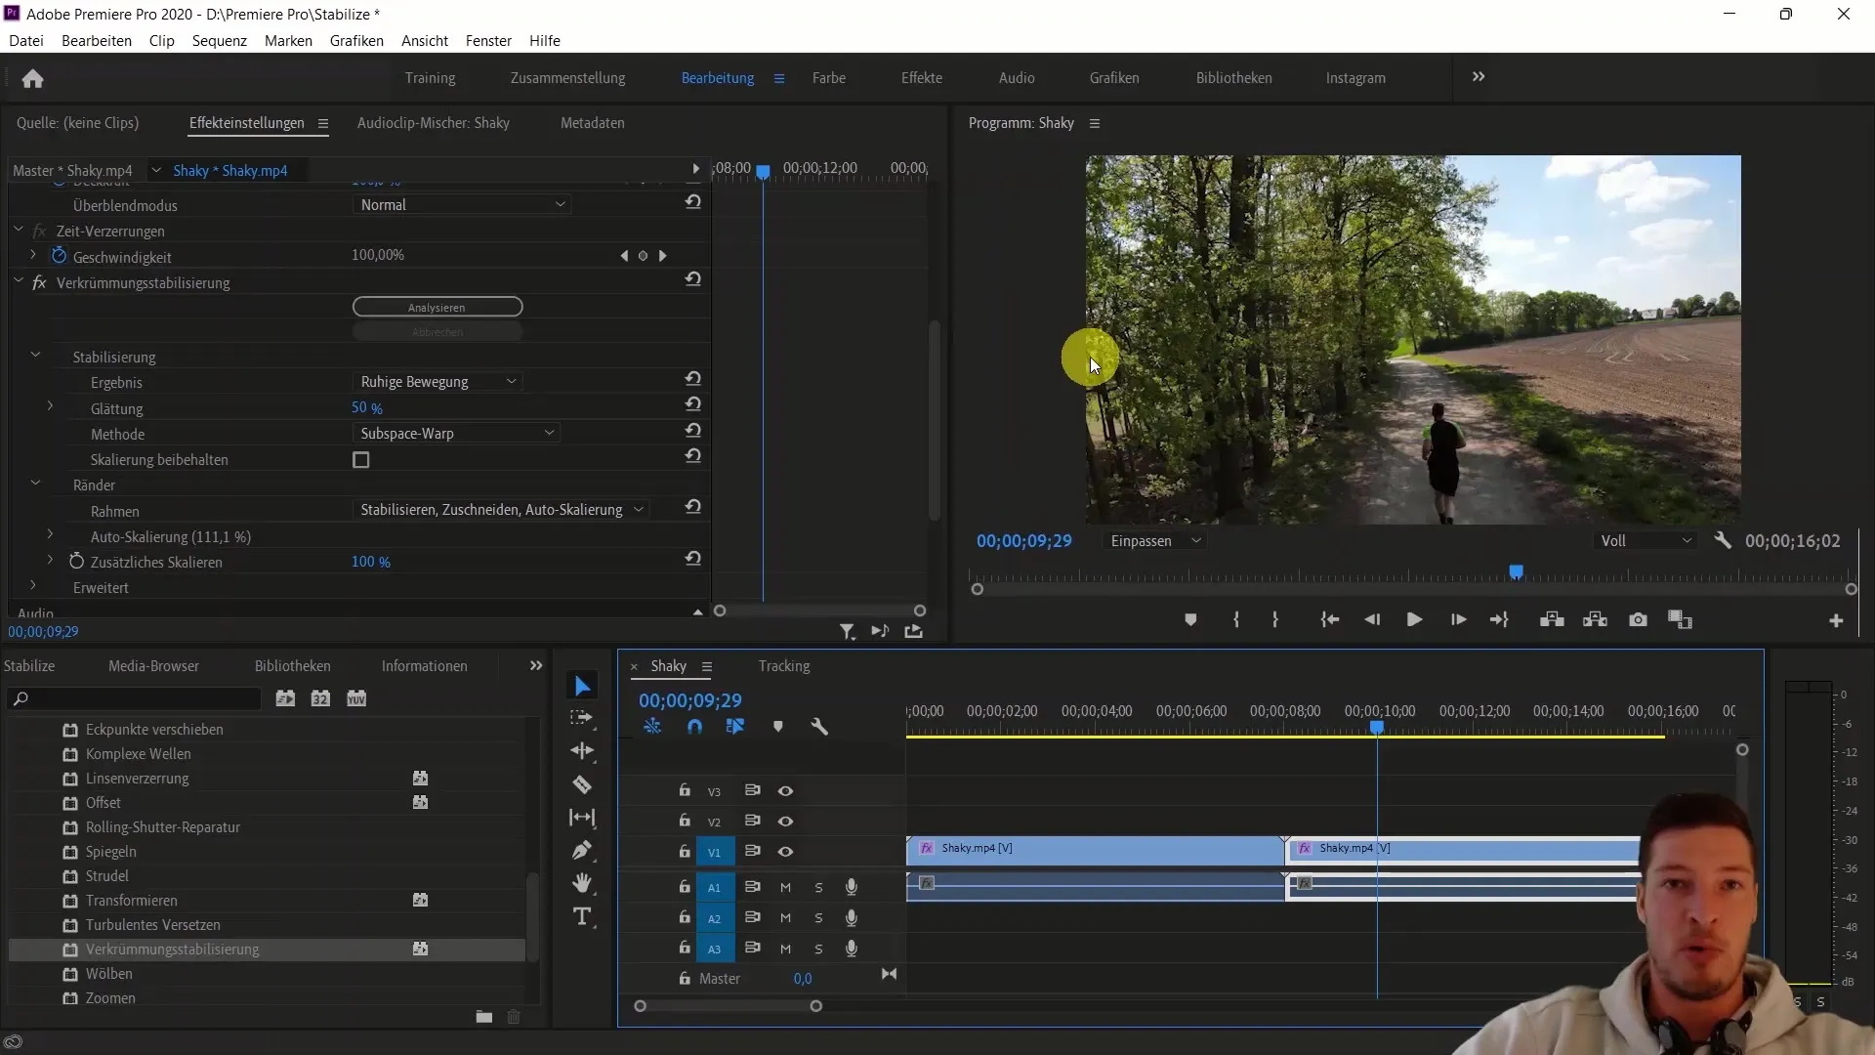Open Ergebnis Ruhige Bewegung dropdown
This screenshot has height=1055, width=1875.
click(437, 382)
